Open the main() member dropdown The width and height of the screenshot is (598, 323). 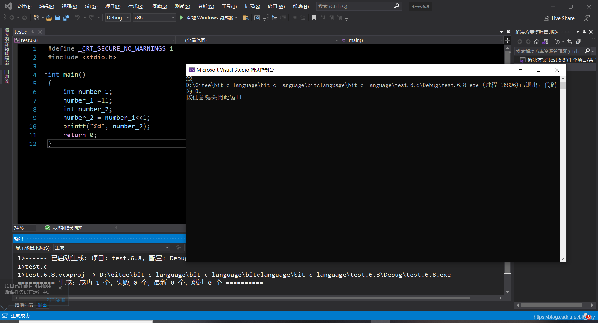point(422,40)
